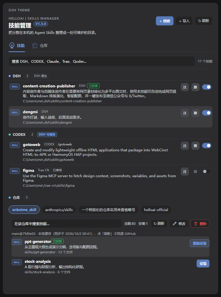Image resolution: width=221 pixels, height=297 pixels.
Task: Click the content-creation-publisher skill name
Action: coord(49,86)
